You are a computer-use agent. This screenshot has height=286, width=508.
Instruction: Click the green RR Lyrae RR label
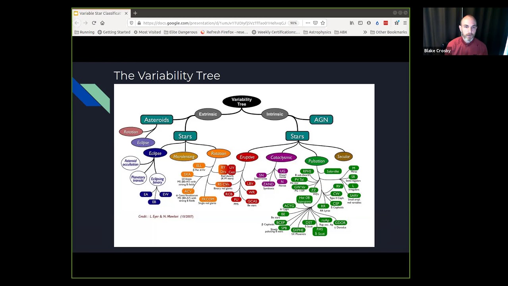(x=323, y=206)
